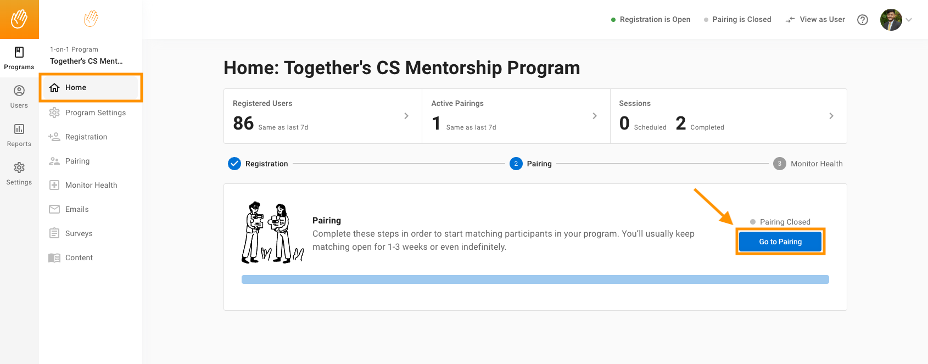Open the Users section in left rail
928x364 pixels.
click(x=19, y=97)
